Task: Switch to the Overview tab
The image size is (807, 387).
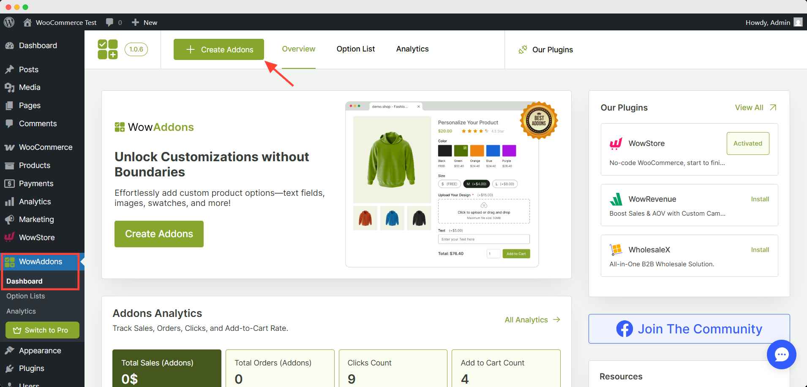Action: pos(299,49)
